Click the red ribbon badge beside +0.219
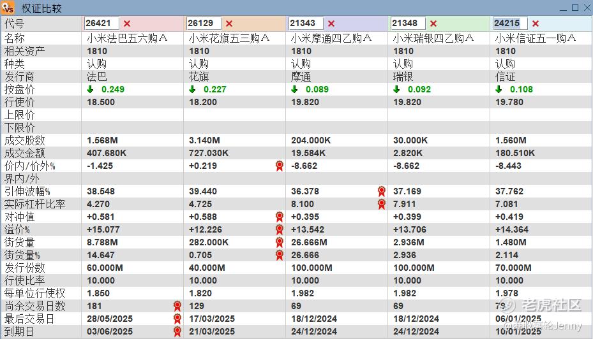 [280, 166]
